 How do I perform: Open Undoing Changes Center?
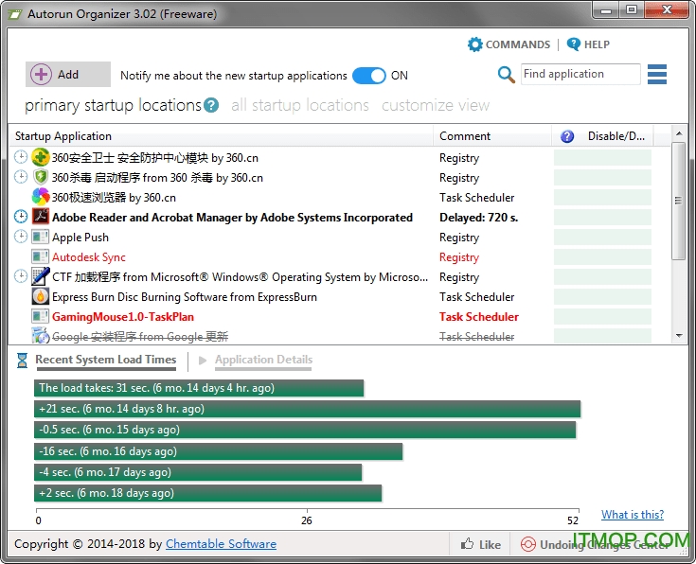pyautogui.click(x=595, y=544)
